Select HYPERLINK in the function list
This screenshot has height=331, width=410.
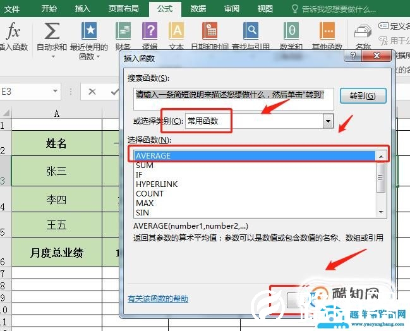coord(255,184)
